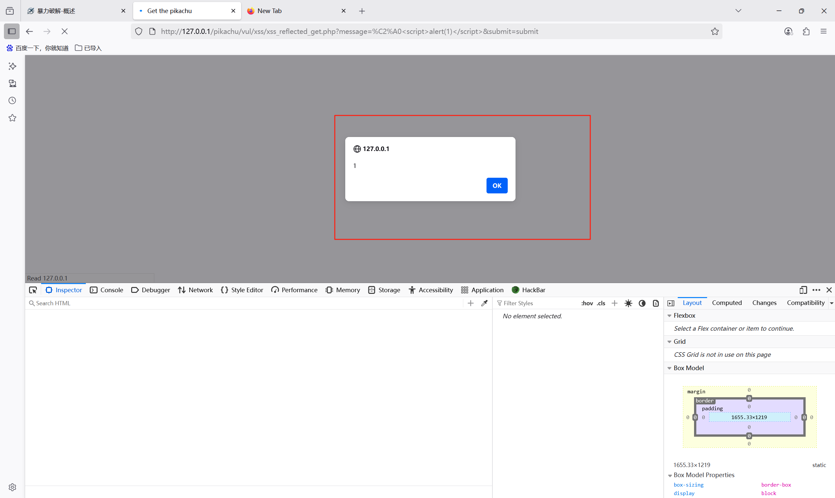Create a new node with plus icon

pos(471,303)
